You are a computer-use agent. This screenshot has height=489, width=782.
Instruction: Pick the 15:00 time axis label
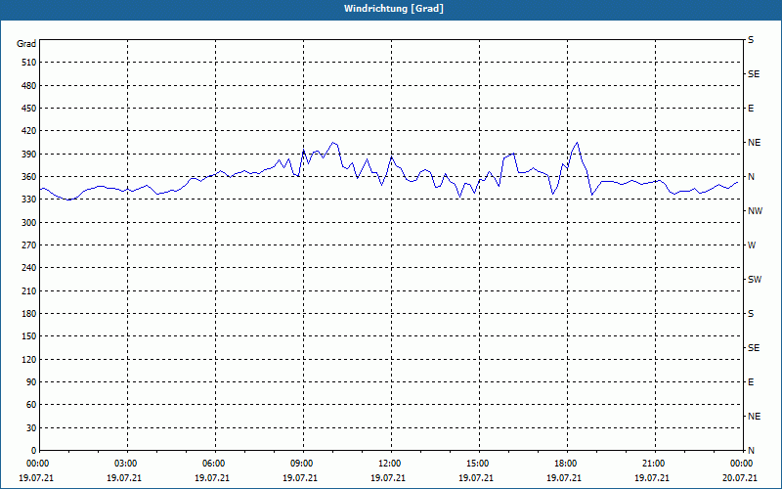(478, 464)
